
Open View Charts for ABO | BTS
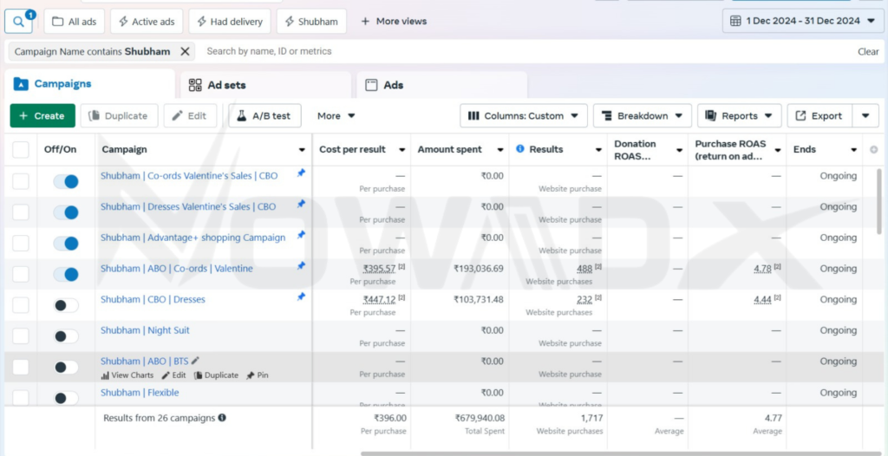127,375
